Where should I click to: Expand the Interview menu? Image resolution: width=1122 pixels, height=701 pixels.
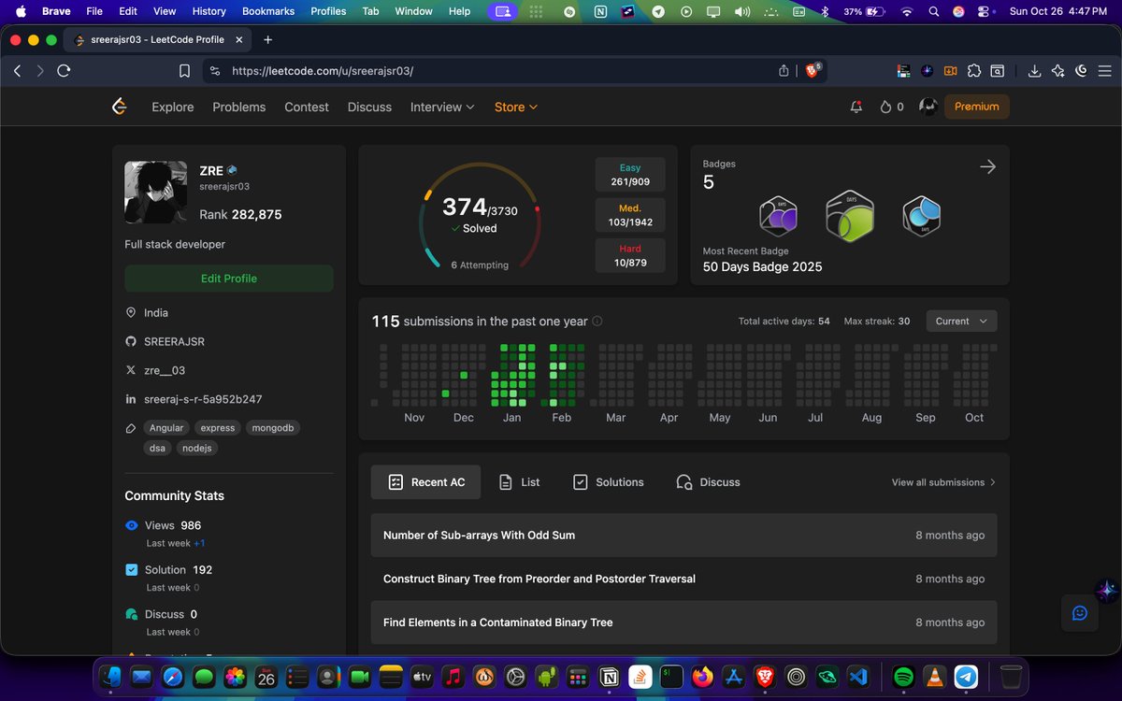[442, 107]
